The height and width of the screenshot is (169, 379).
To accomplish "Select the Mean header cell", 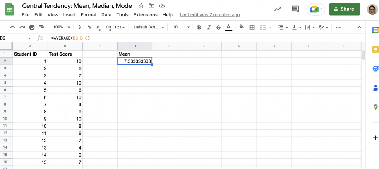I will pyautogui.click(x=134, y=54).
